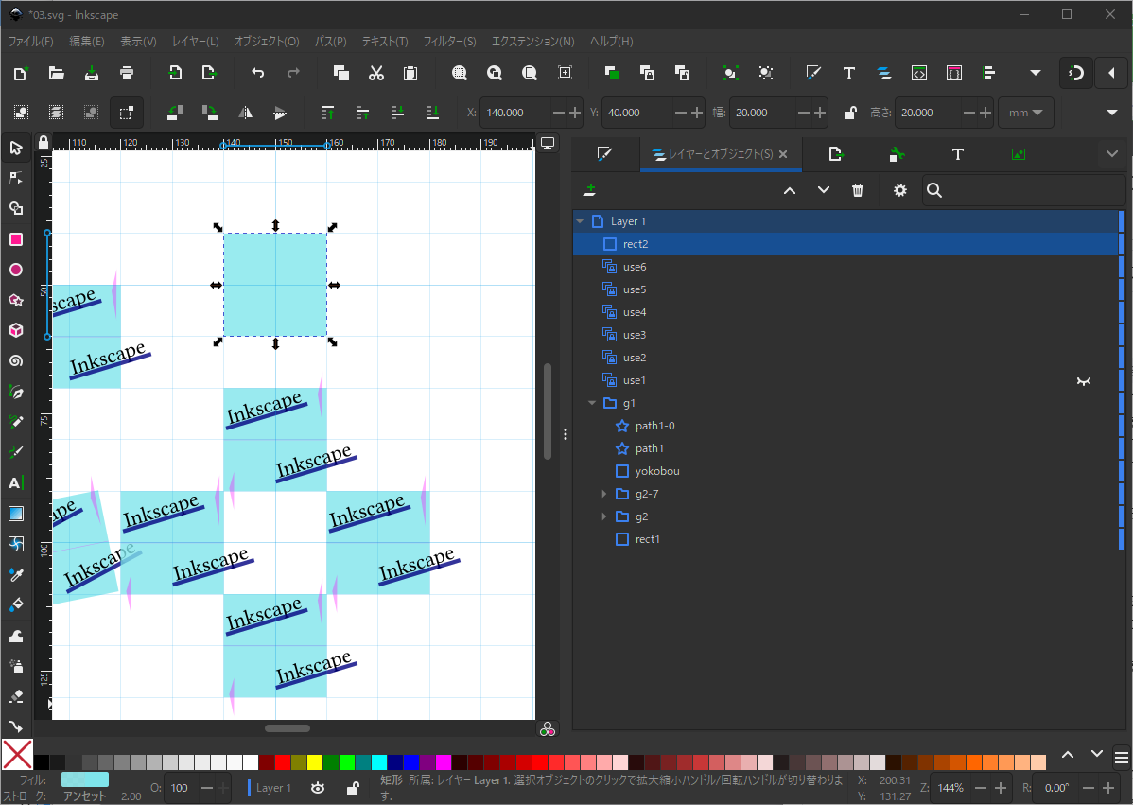Toggle snapping control button

coord(1076,73)
